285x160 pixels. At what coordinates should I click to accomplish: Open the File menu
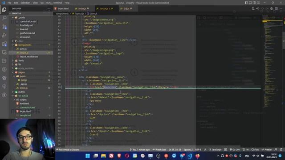click(9, 3)
